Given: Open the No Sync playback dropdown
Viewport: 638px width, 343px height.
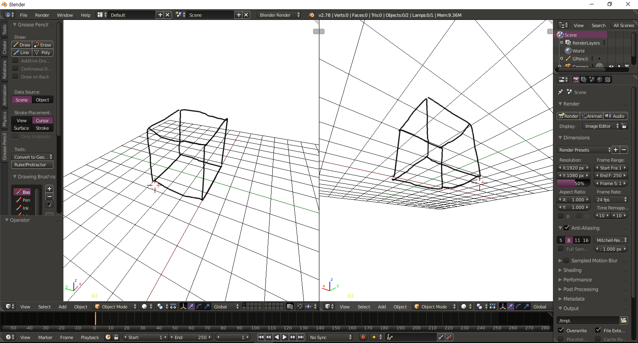Looking at the screenshot, I should click(331, 337).
